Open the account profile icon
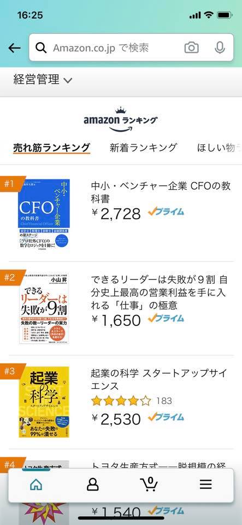 (x=92, y=484)
